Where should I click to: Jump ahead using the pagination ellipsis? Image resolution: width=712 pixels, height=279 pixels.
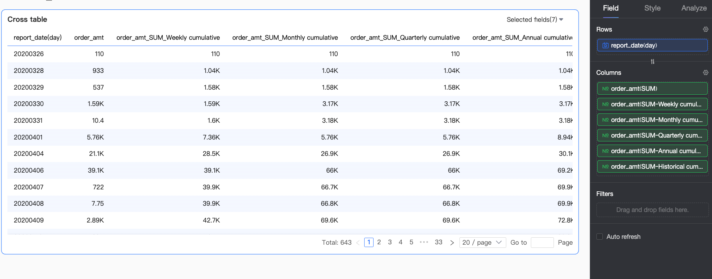424,242
